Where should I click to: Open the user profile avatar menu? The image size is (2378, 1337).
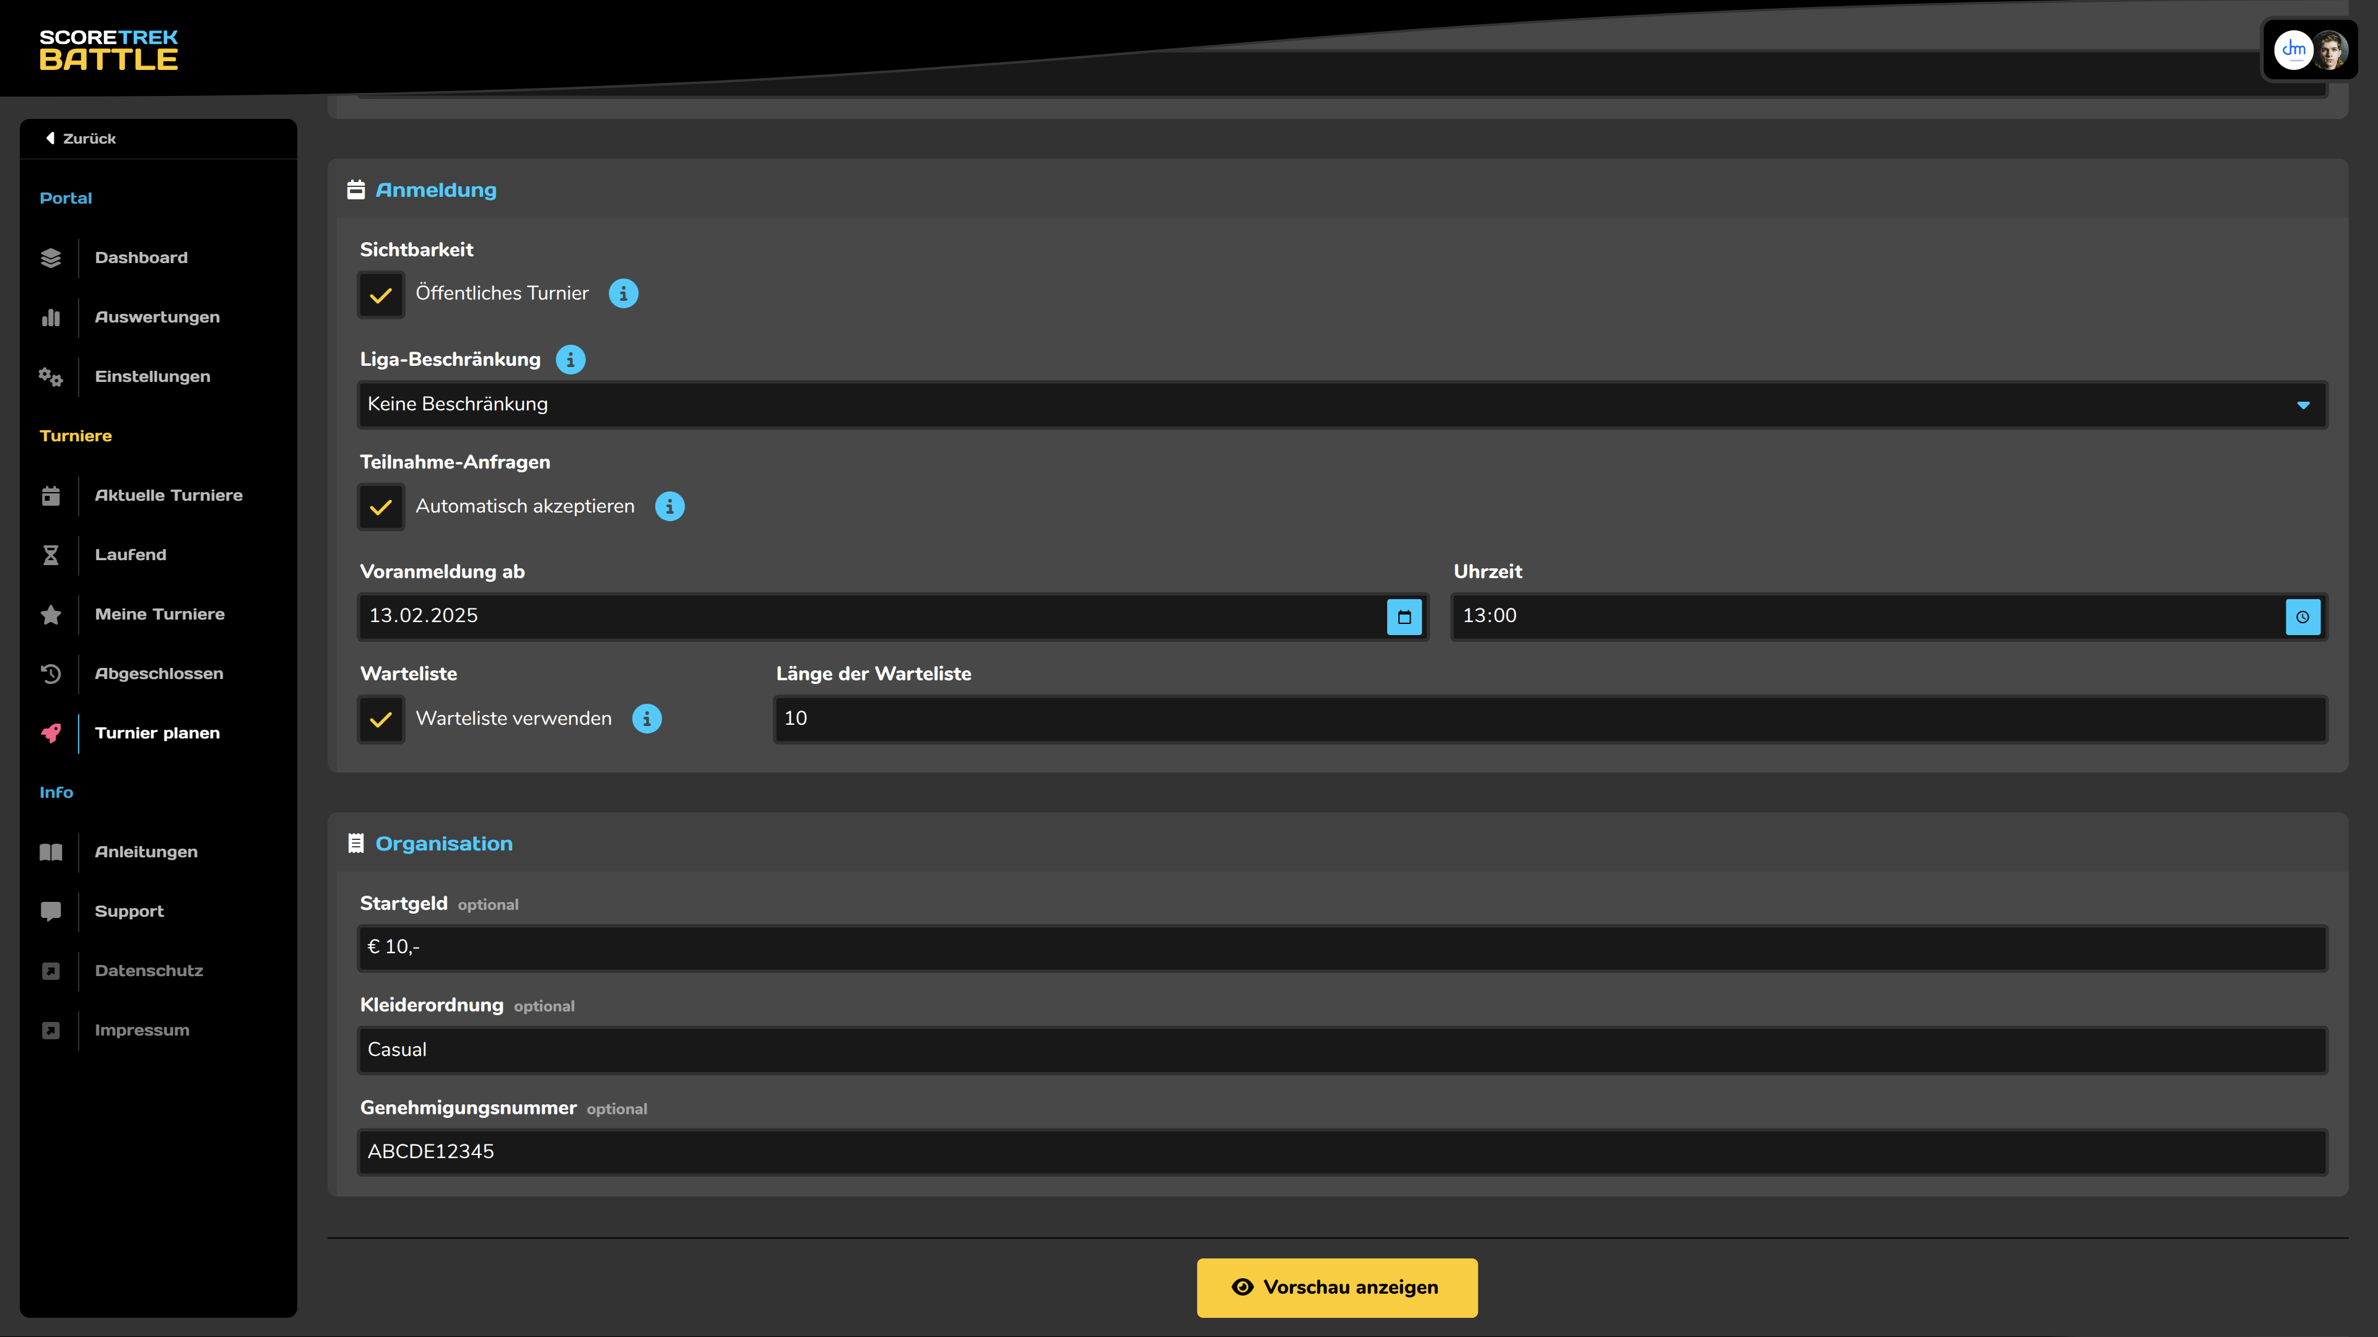2329,51
